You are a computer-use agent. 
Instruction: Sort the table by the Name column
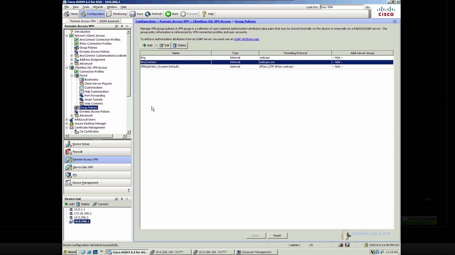point(176,53)
